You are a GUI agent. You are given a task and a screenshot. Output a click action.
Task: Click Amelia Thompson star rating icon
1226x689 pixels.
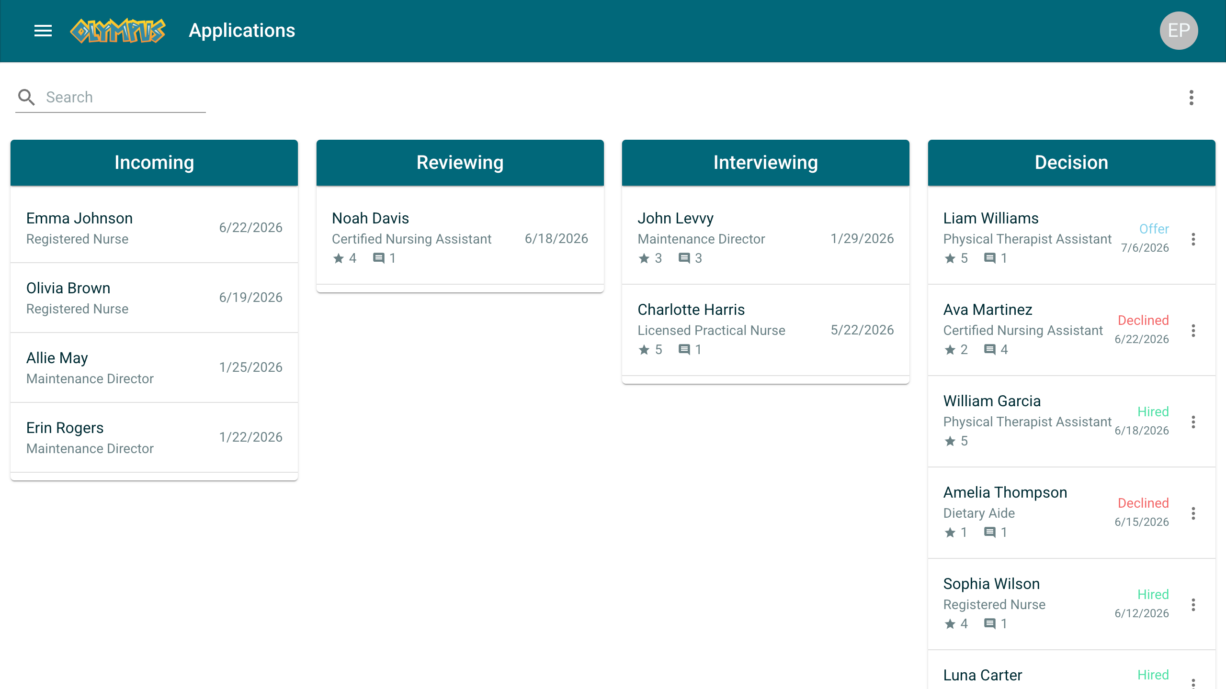coord(950,533)
